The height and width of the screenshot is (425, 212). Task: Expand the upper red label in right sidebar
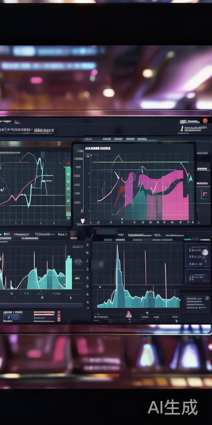coord(202,169)
